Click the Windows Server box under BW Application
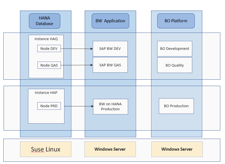 coord(110,149)
